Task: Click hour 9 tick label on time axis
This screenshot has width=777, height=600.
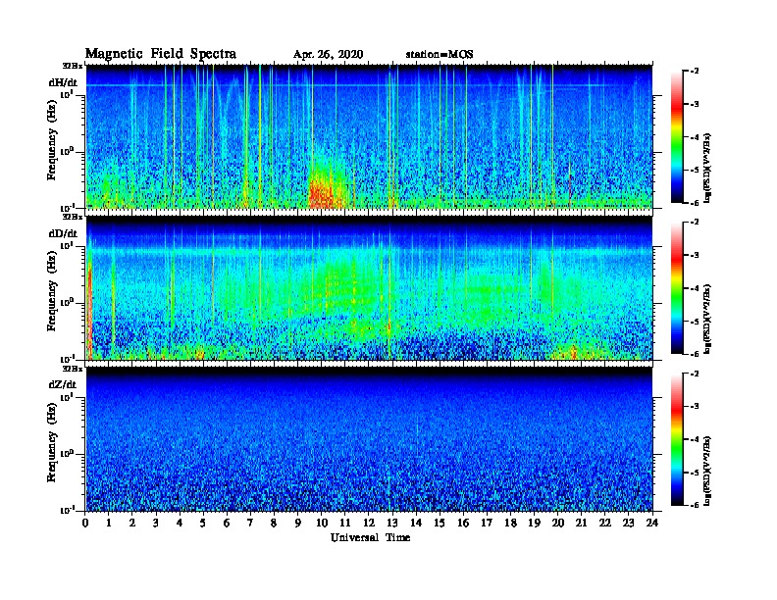Action: pyautogui.click(x=298, y=524)
